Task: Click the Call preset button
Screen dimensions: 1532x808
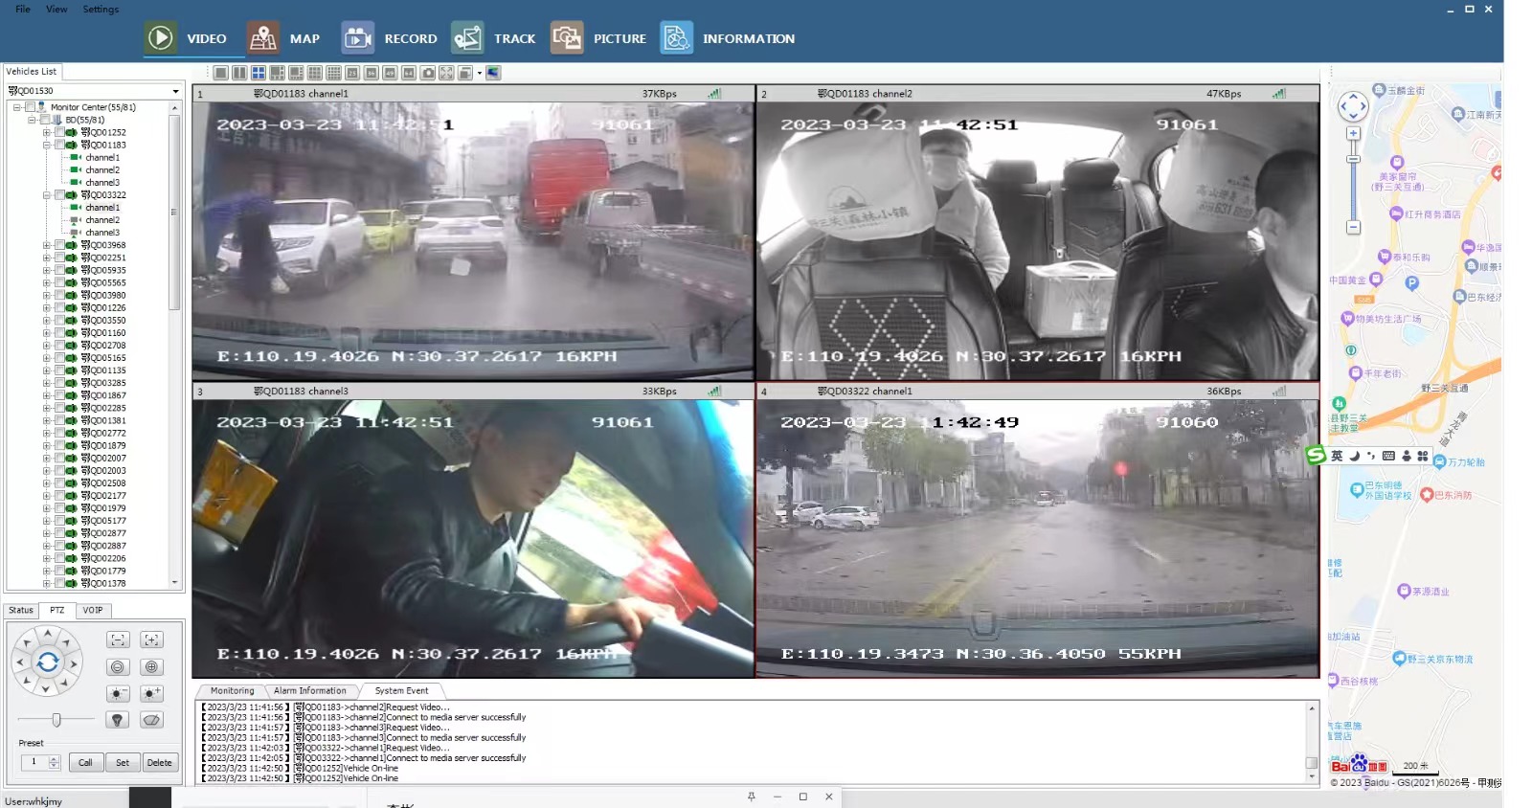Action: coord(85,762)
